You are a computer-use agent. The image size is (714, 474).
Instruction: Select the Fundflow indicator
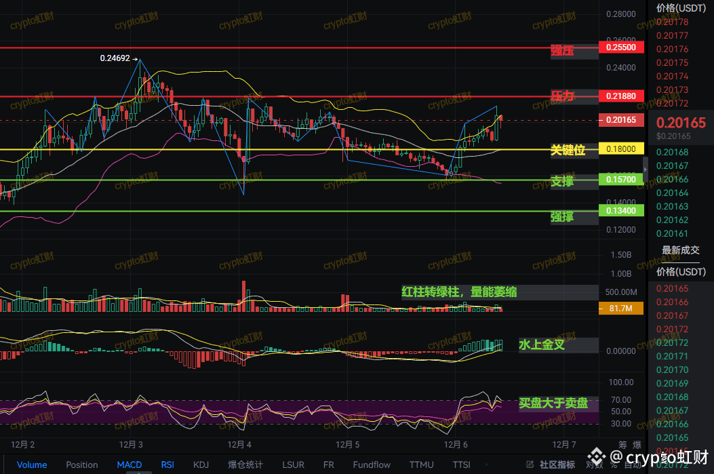[x=372, y=465]
